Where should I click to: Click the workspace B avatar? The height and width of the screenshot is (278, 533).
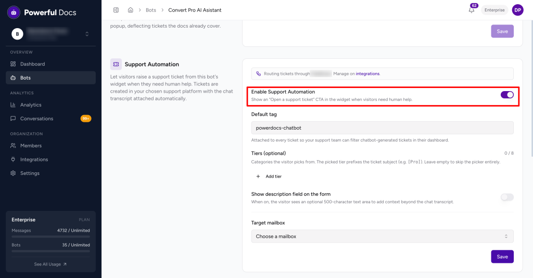[x=17, y=34]
